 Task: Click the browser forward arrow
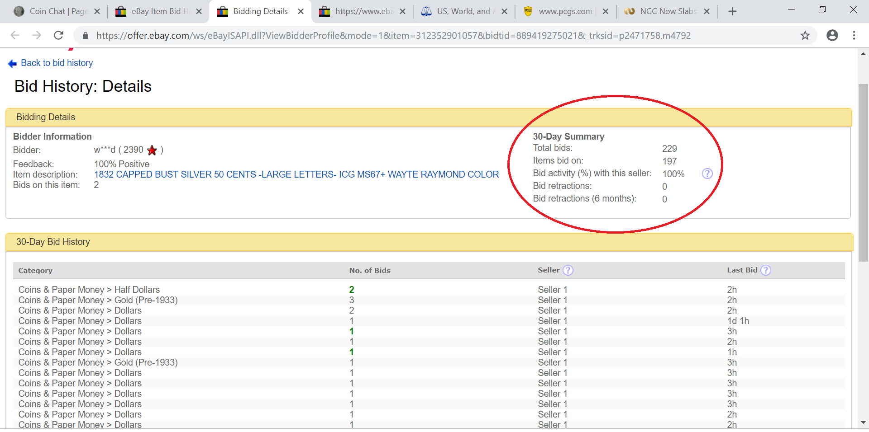(37, 35)
